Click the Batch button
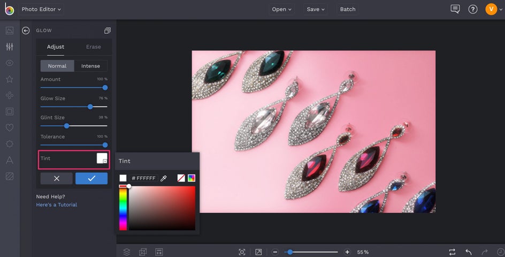505x257 pixels. (x=348, y=9)
